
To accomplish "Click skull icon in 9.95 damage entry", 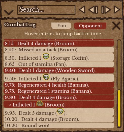I will 60,111.
